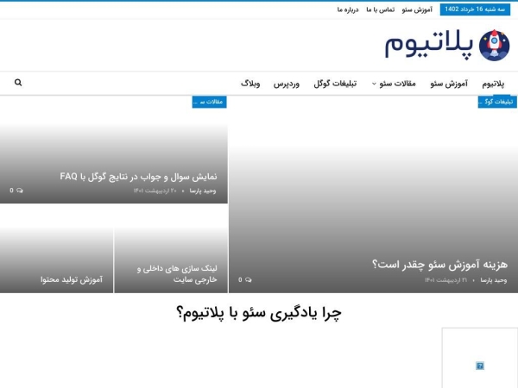Click the Platium rocket logo icon
This screenshot has height=388, width=518.
click(494, 46)
